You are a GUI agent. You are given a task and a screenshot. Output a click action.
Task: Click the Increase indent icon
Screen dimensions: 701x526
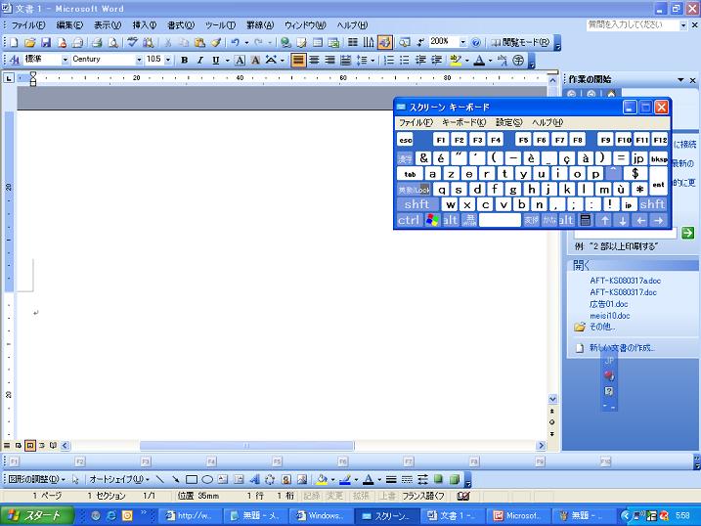coord(436,60)
